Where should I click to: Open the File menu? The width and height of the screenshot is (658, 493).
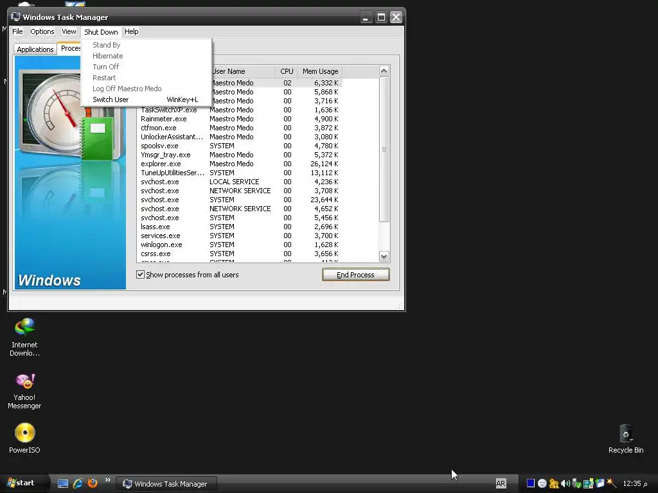[17, 31]
